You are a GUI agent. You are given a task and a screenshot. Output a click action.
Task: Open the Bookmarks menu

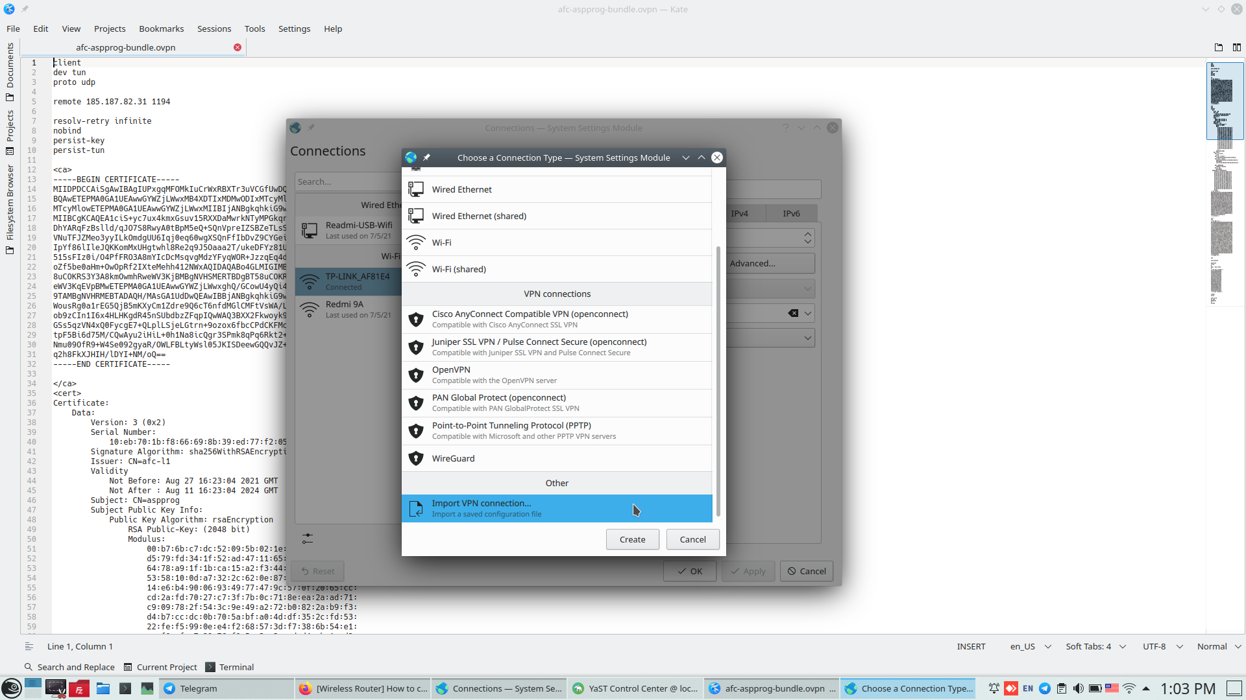(161, 29)
